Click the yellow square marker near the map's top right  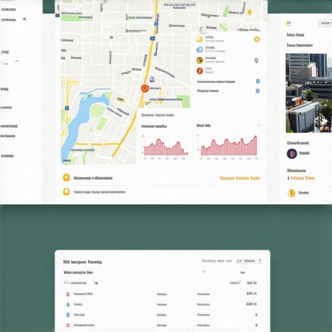pos(250,12)
